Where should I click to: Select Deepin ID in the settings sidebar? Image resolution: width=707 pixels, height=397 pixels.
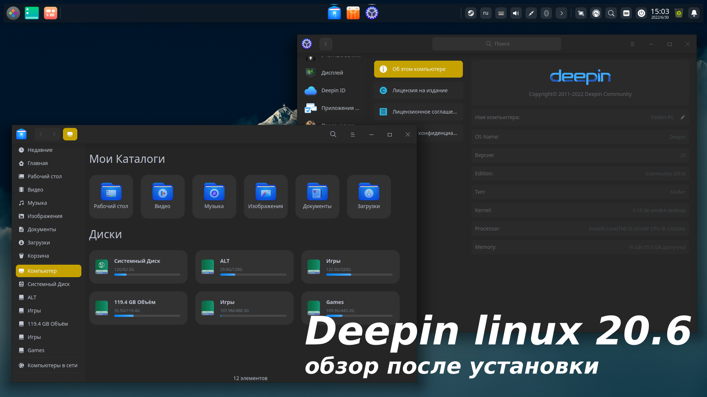(333, 90)
